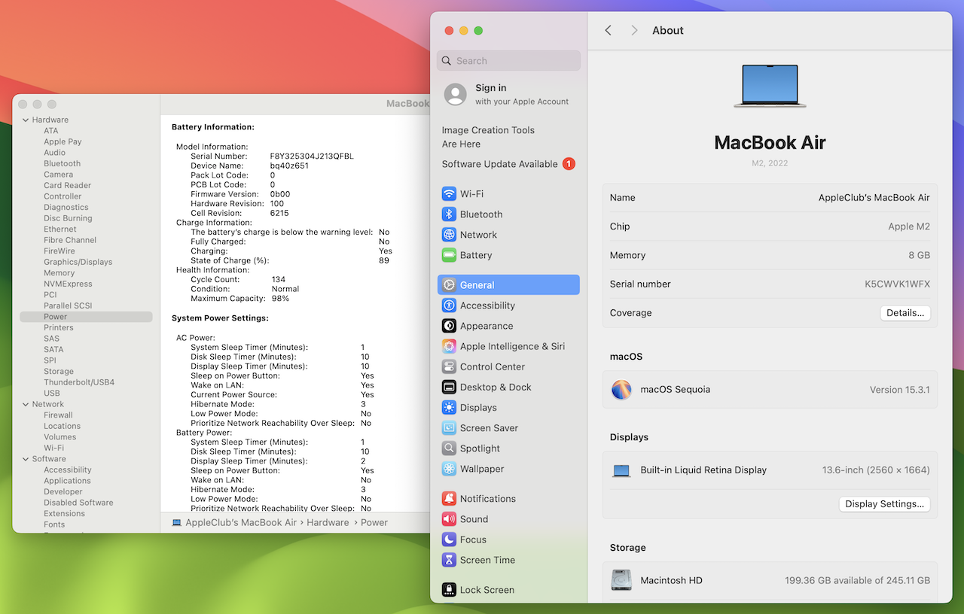This screenshot has height=614, width=964.
Task: Click the macOS Sequoia logo icon
Action: [621, 390]
